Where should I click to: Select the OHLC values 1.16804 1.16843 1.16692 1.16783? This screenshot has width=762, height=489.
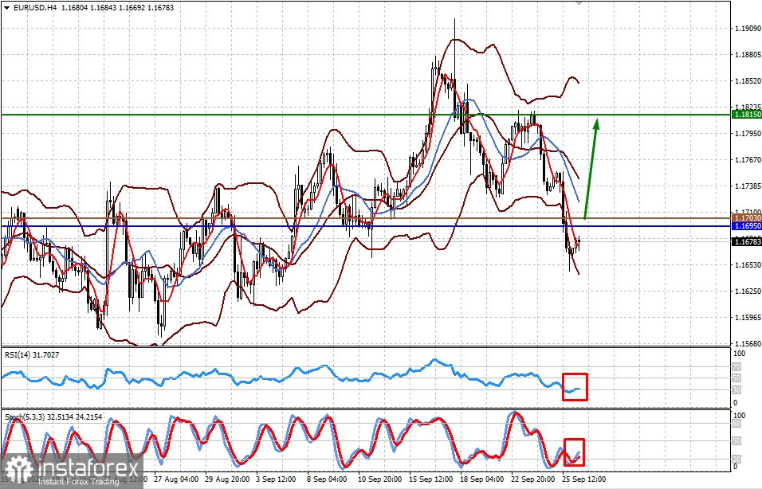point(118,8)
